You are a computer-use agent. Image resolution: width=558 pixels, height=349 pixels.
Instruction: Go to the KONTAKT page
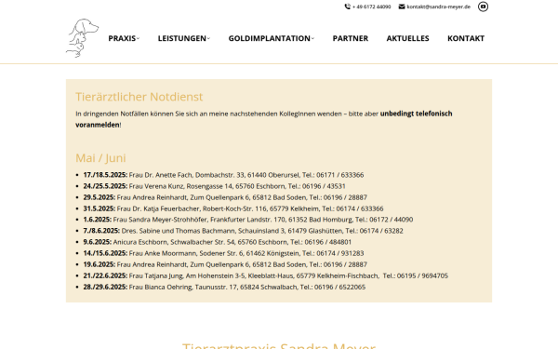[466, 38]
